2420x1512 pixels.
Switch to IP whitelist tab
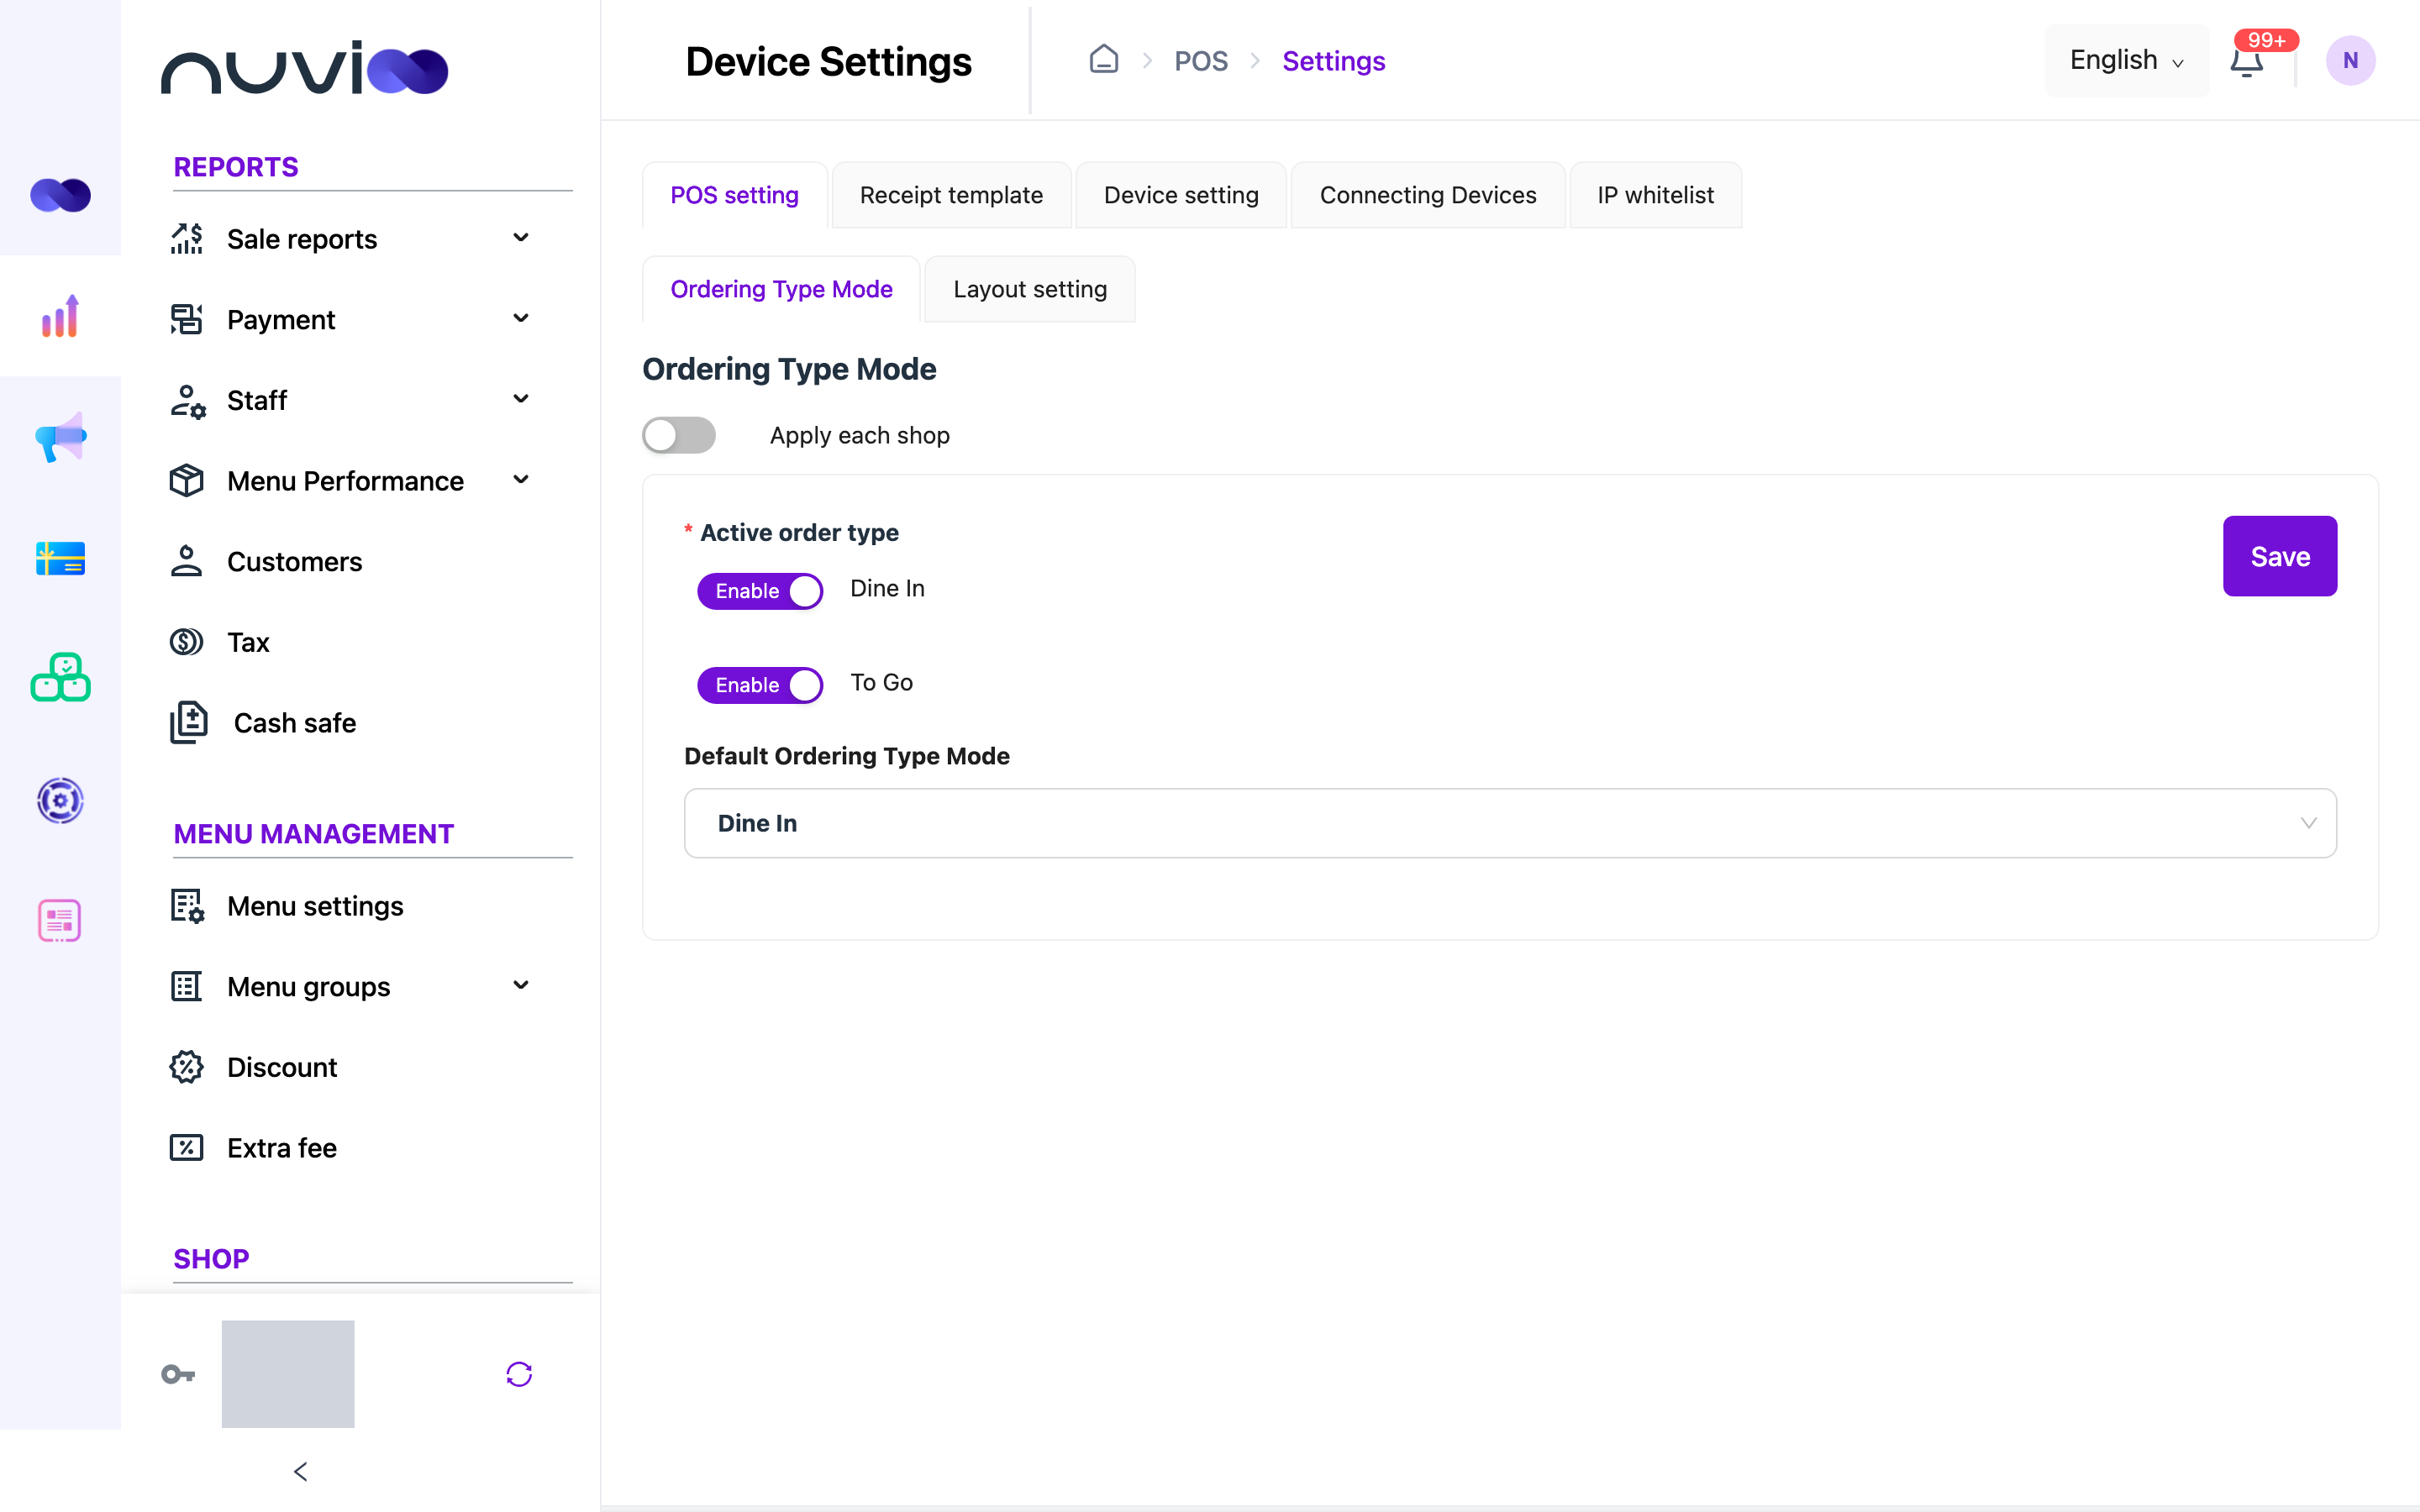(1655, 195)
